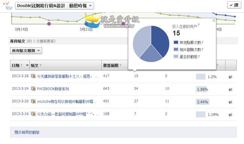Click the 2.44% virality bar
Image resolution: width=244 pixels, height=144 pixels.
tap(202, 102)
